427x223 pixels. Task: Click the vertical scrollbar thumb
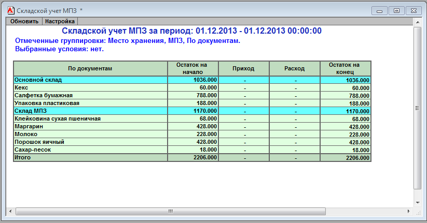click(x=418, y=108)
